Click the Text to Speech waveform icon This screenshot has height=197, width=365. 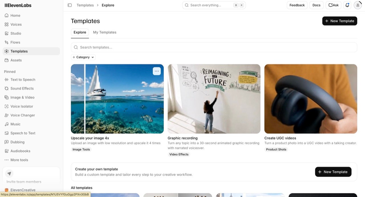pyautogui.click(x=7, y=80)
